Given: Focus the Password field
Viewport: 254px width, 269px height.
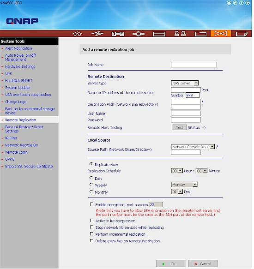Looking at the screenshot, I should pos(186,120).
